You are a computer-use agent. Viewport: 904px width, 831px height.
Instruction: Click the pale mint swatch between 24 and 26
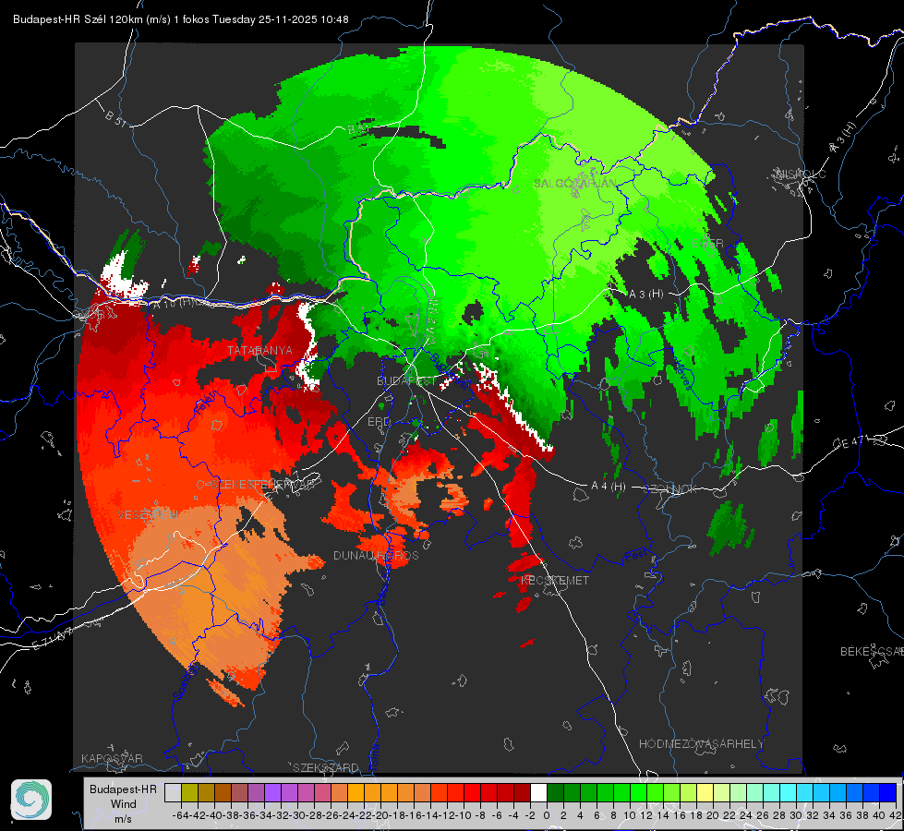754,793
